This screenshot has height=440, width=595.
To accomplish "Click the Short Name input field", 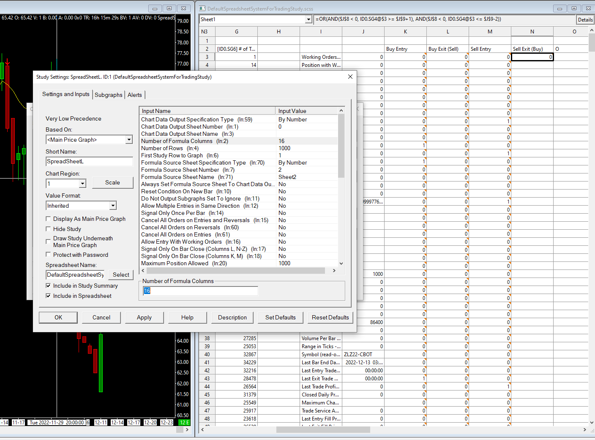I will click(x=89, y=161).
